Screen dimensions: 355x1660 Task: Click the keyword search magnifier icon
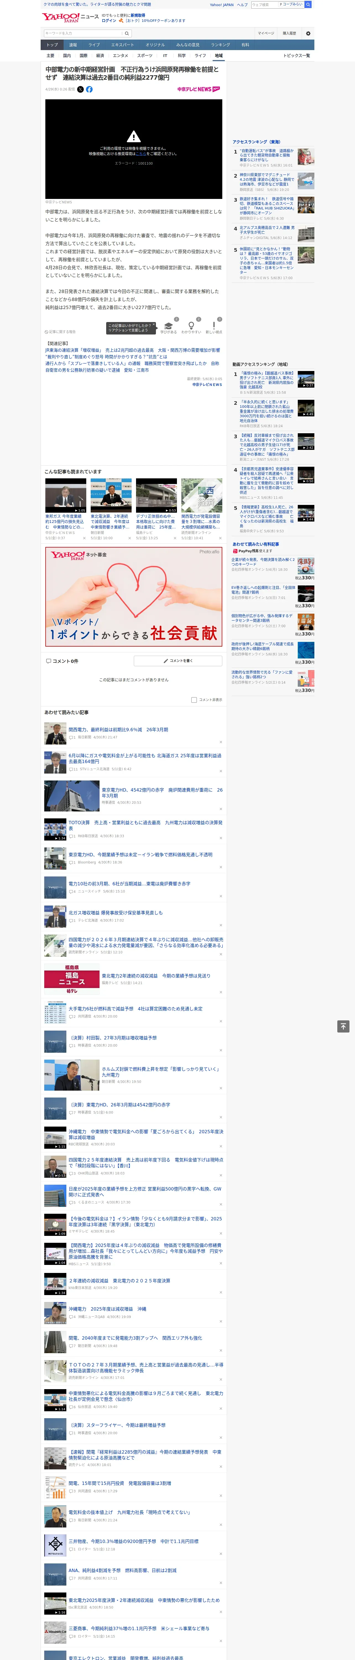127,33
